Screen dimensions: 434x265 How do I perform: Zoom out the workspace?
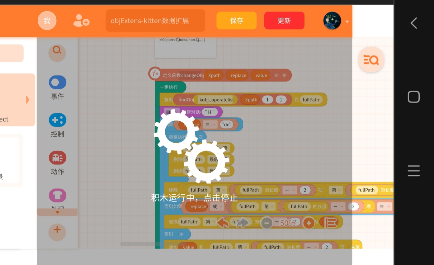(x=267, y=223)
